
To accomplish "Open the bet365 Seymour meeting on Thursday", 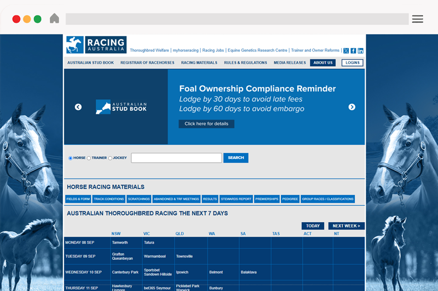I will point(157,288).
